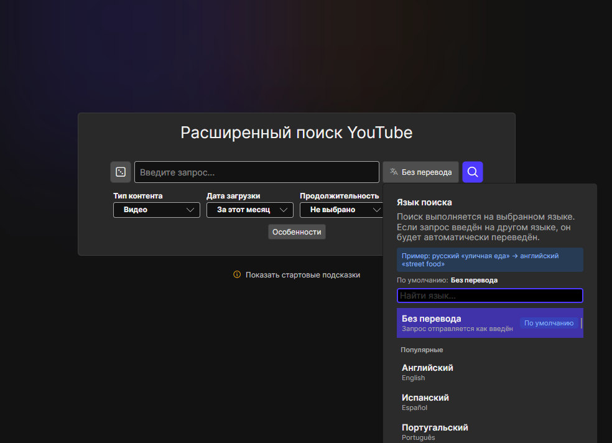Click the 'По умолчанию' badge

click(x=549, y=323)
